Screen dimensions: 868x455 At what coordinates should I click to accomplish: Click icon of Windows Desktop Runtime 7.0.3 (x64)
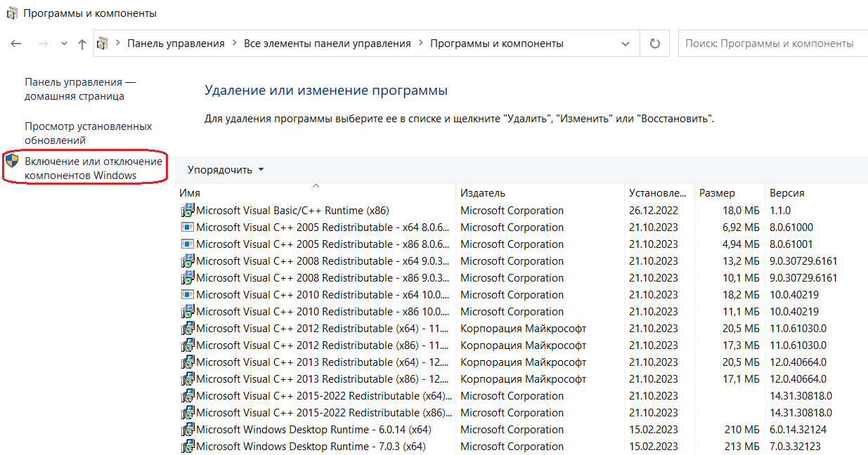tap(188, 447)
